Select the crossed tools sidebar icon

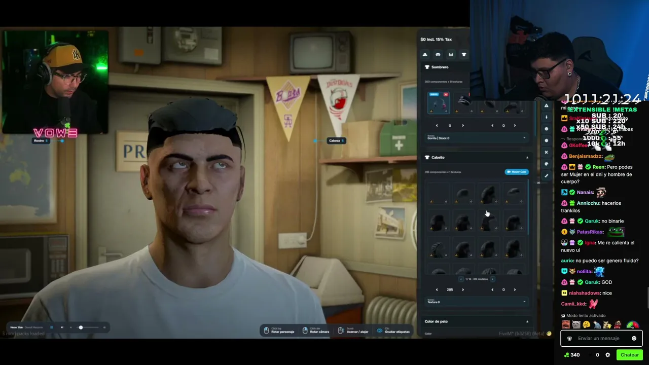[x=546, y=152]
